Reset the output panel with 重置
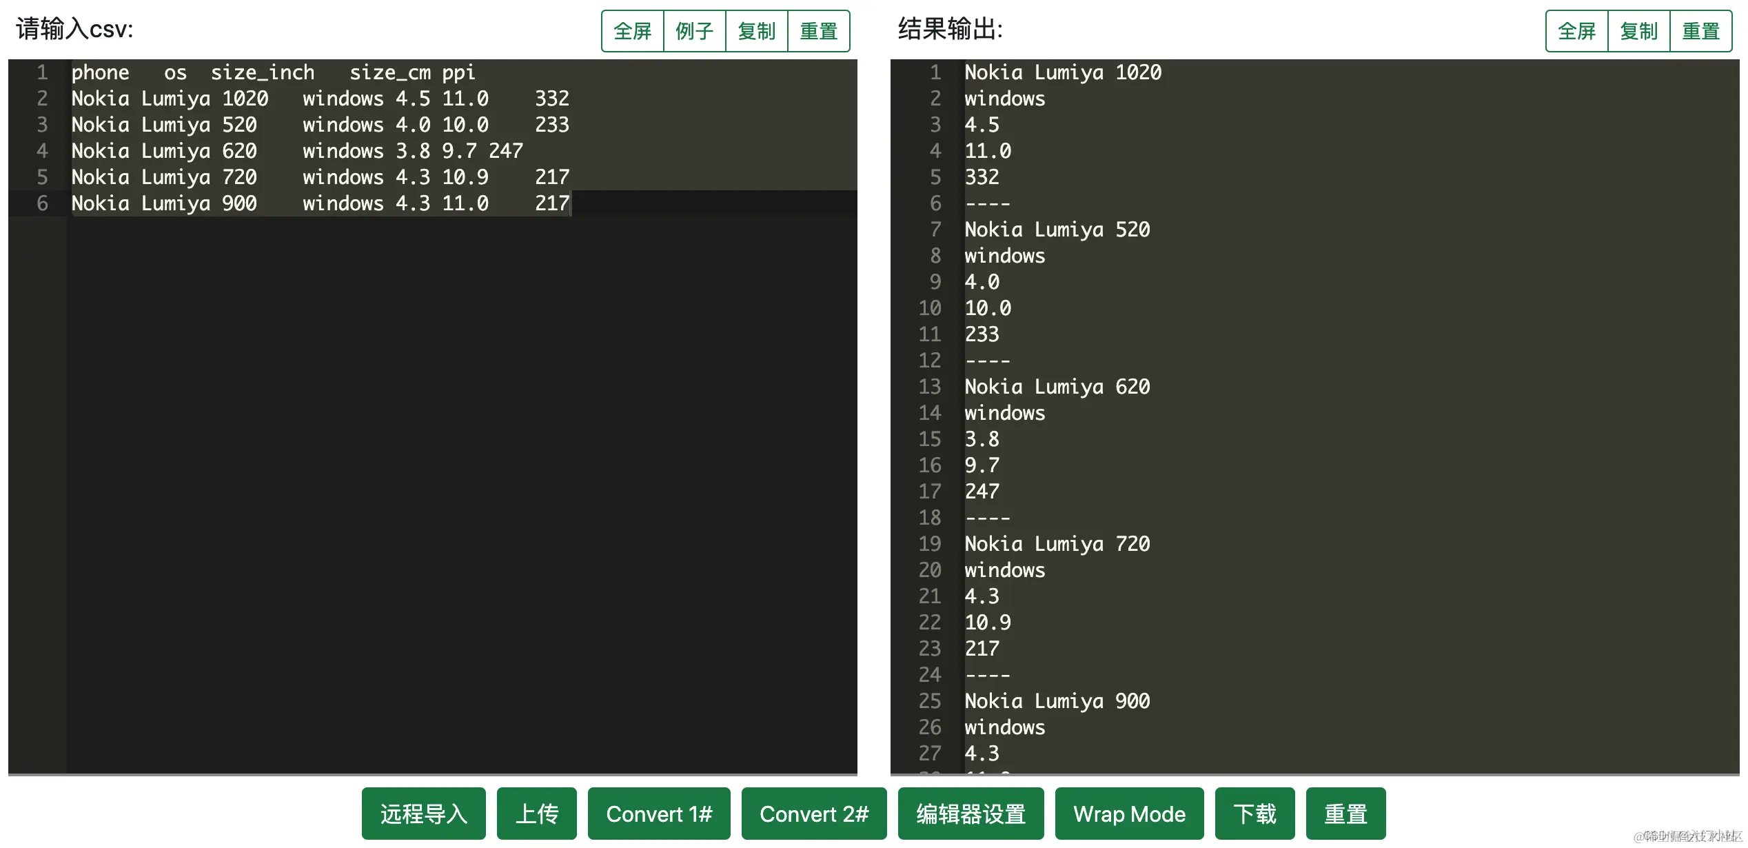 tap(1701, 30)
